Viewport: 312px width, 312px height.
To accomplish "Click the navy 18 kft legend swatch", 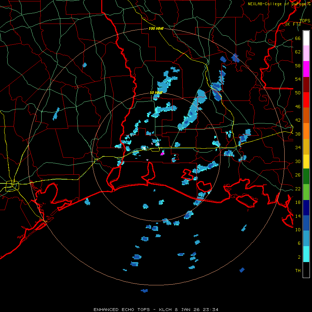I will 306,208.
